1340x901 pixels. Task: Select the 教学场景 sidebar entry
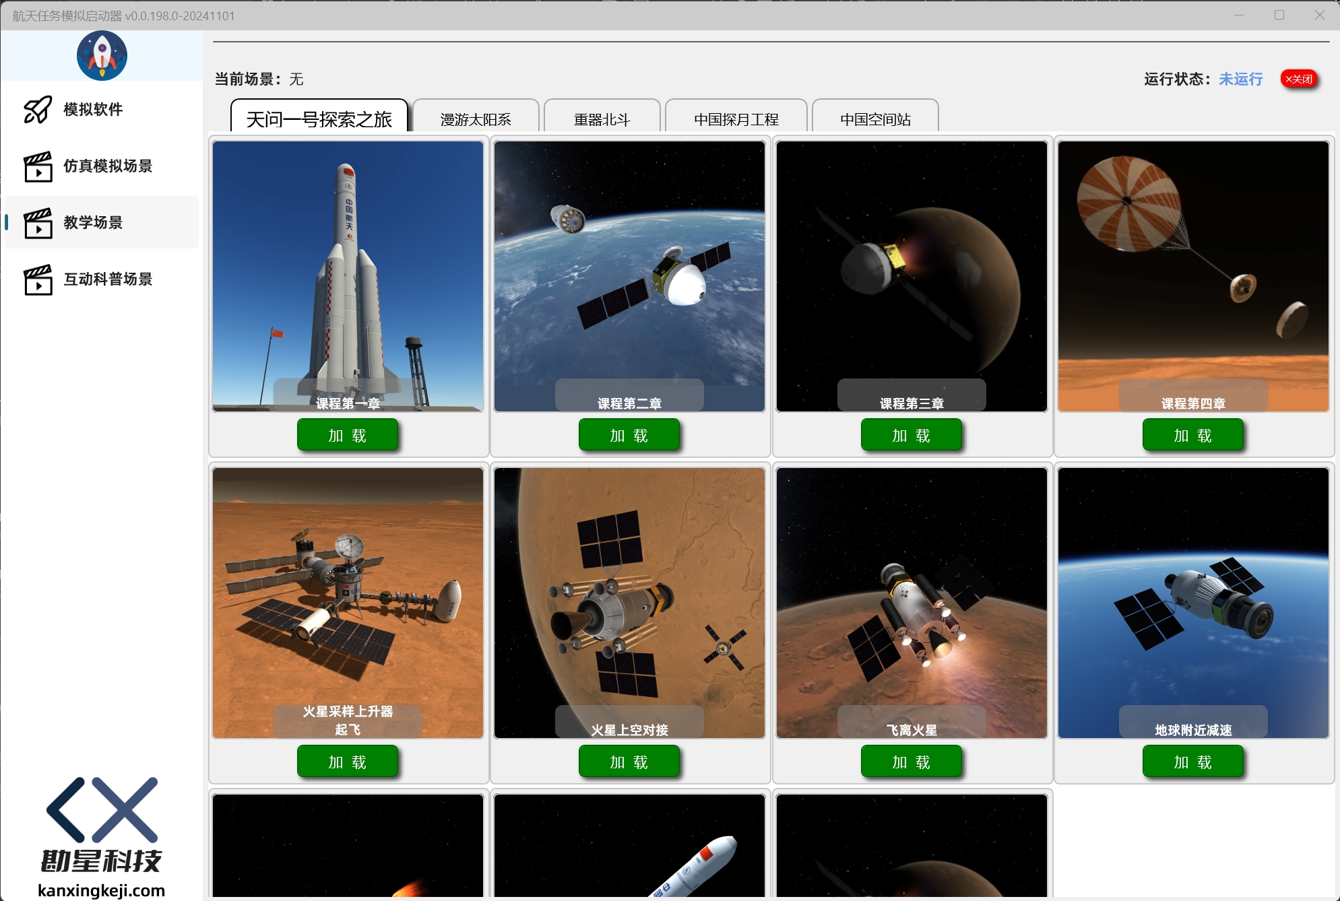coord(102,223)
